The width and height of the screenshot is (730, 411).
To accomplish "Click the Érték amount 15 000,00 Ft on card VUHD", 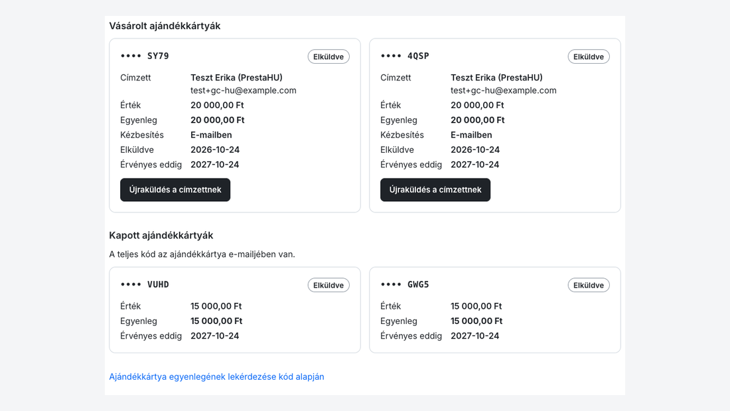I will 216,306.
